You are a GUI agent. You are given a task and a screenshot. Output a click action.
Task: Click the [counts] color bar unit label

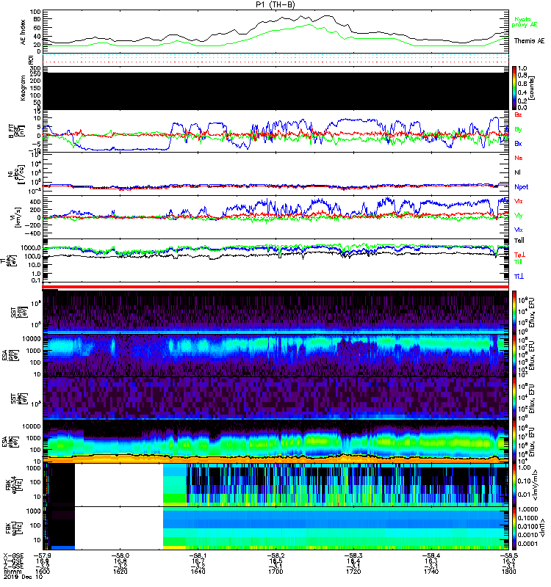pos(531,88)
